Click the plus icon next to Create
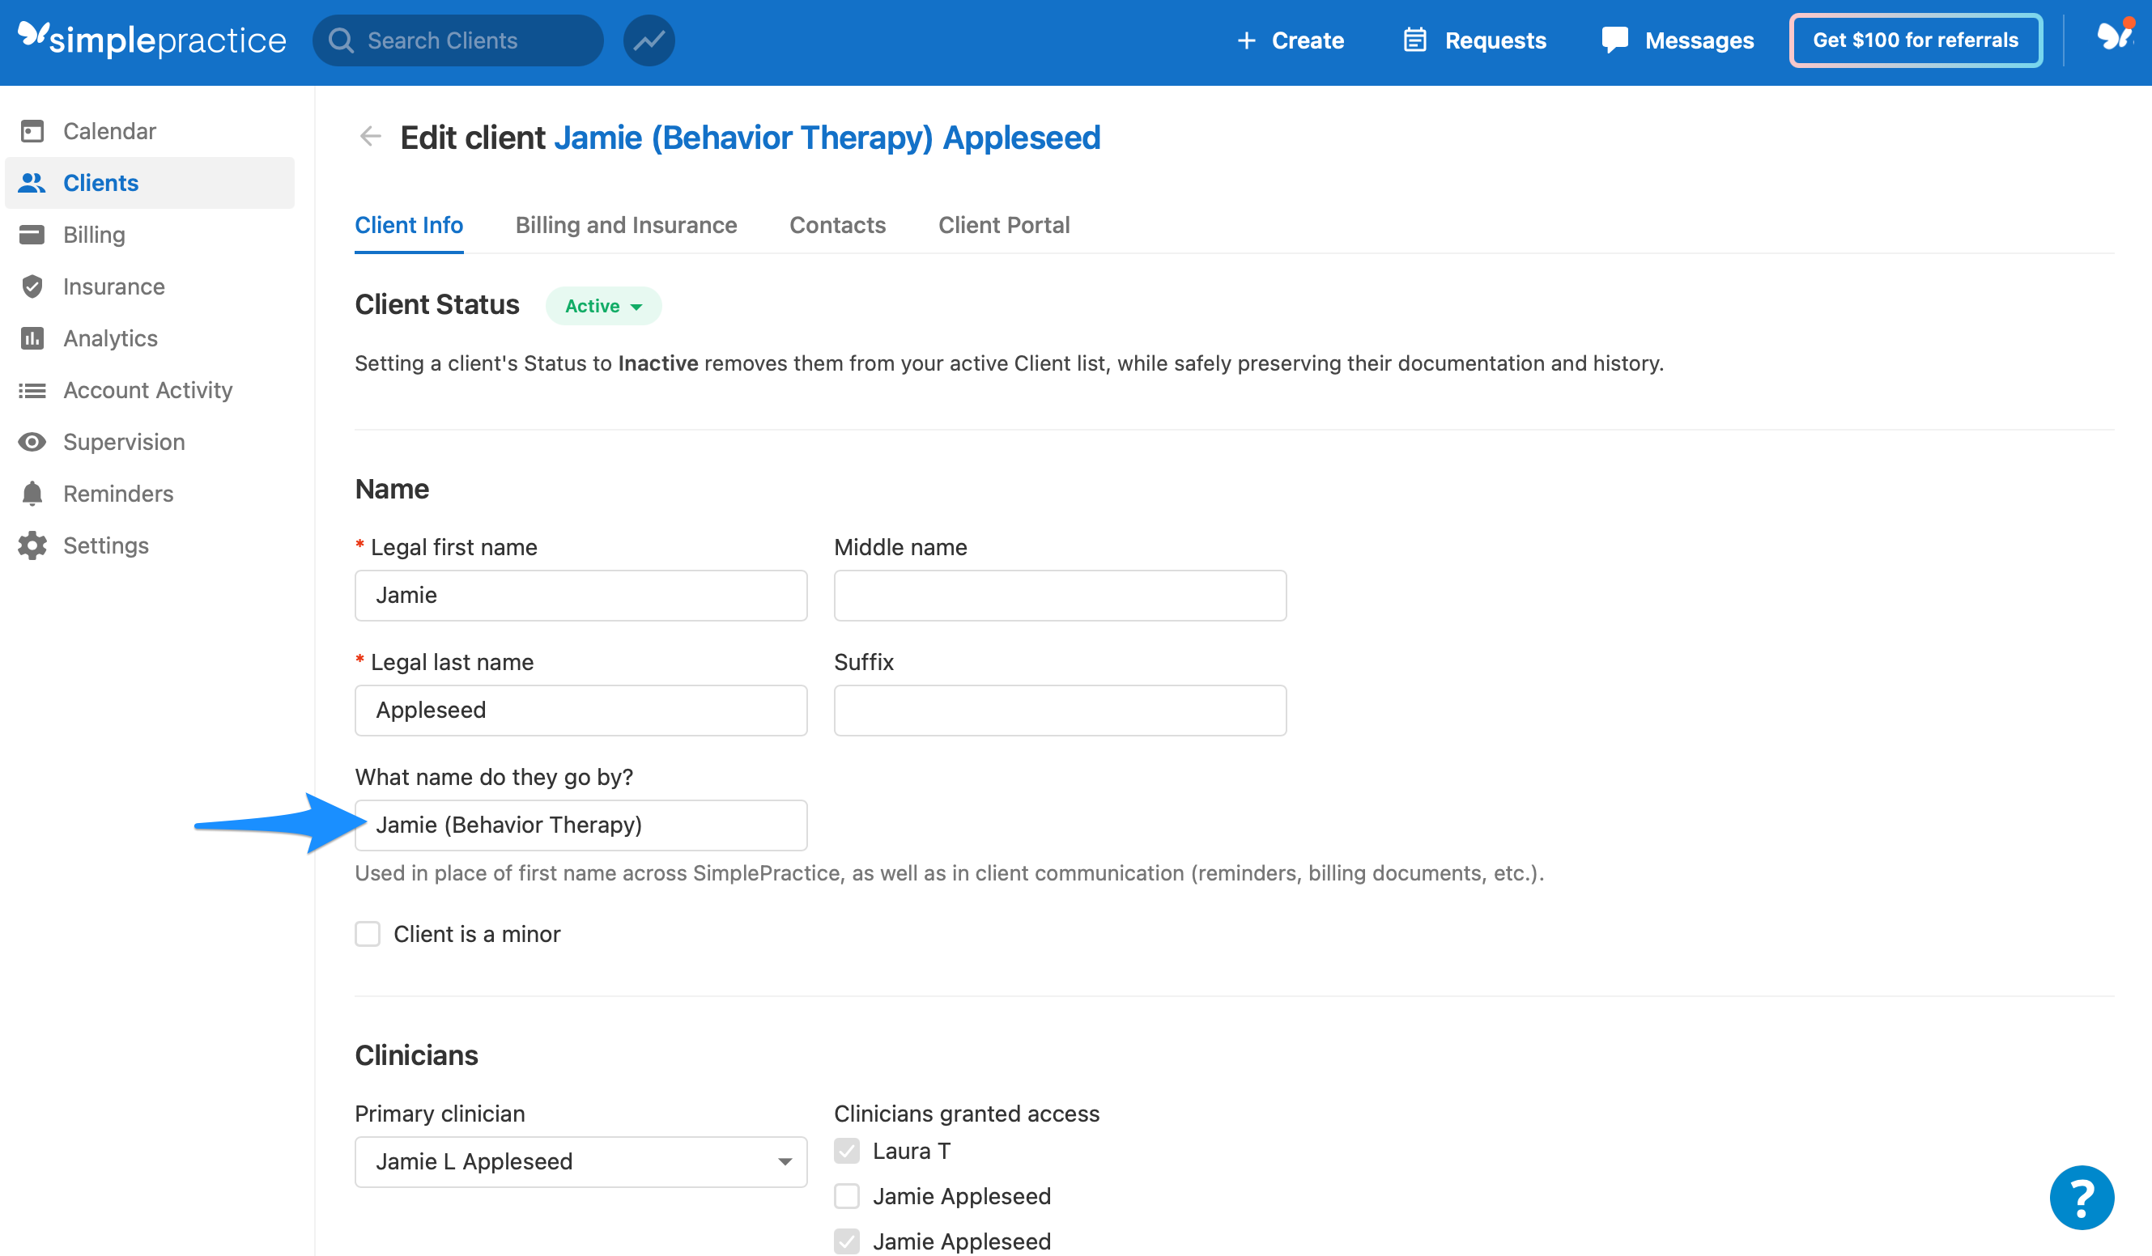Image resolution: width=2152 pixels, height=1256 pixels. pos(1247,40)
